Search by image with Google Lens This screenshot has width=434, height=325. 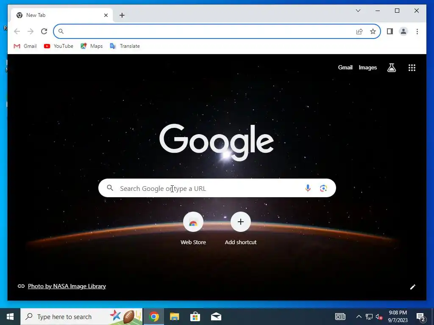click(x=323, y=188)
